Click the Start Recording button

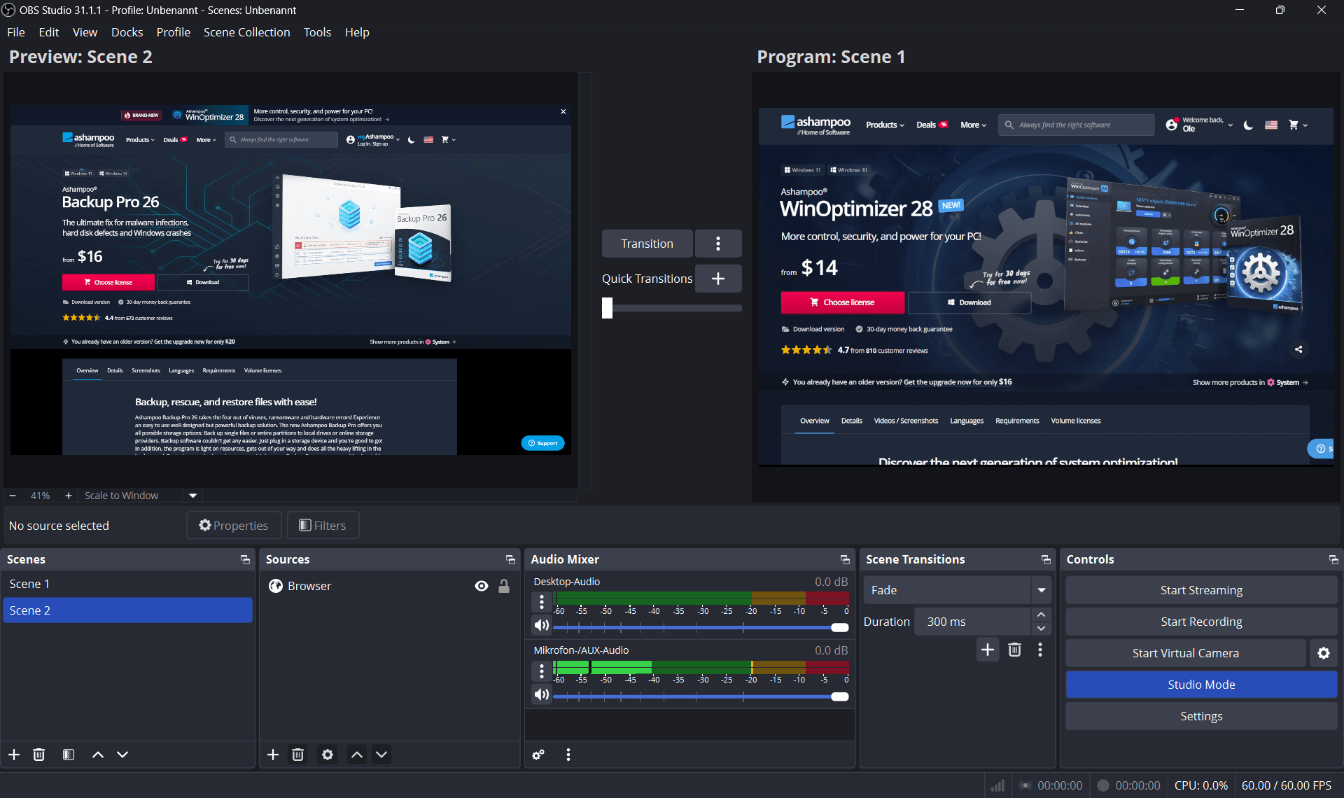[1201, 622]
